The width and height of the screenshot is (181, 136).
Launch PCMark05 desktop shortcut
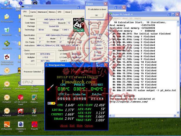pos(7,112)
